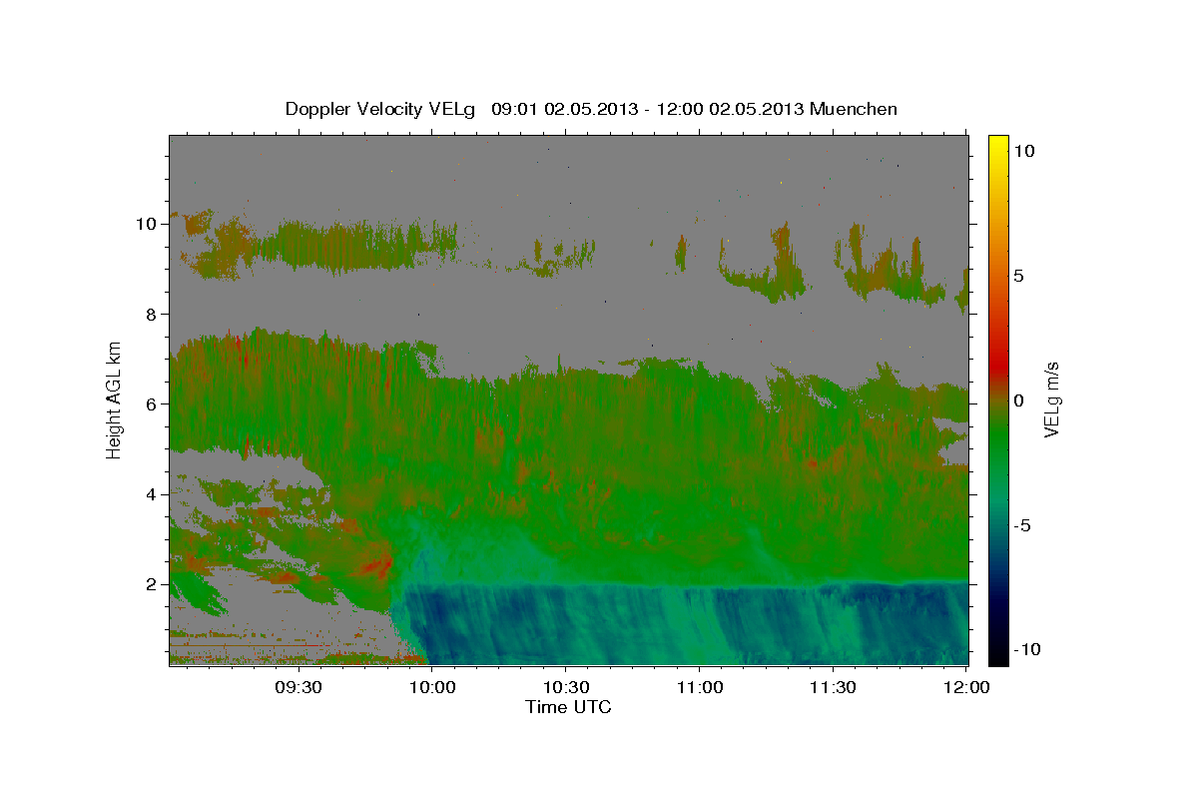This screenshot has width=1198, height=799.
Task: Click the colorbar value -10 label
Action: (1026, 650)
